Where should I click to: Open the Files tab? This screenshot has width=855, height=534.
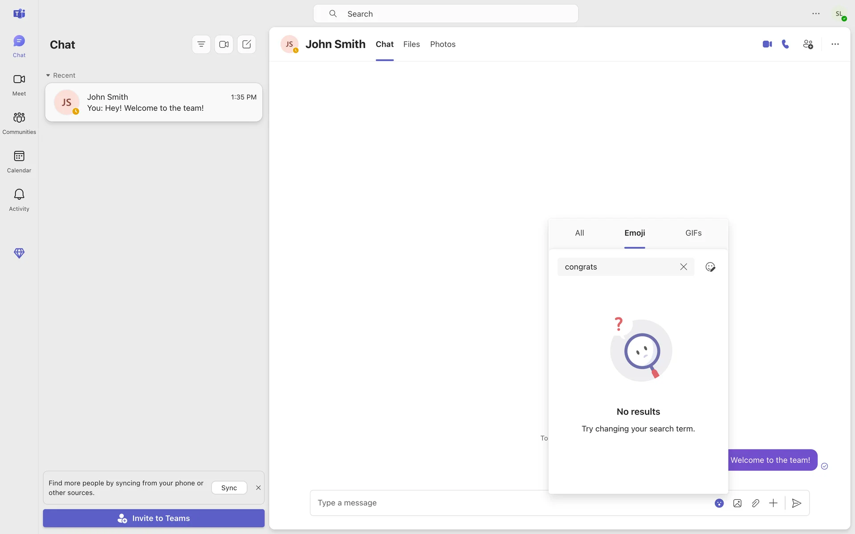click(x=411, y=44)
